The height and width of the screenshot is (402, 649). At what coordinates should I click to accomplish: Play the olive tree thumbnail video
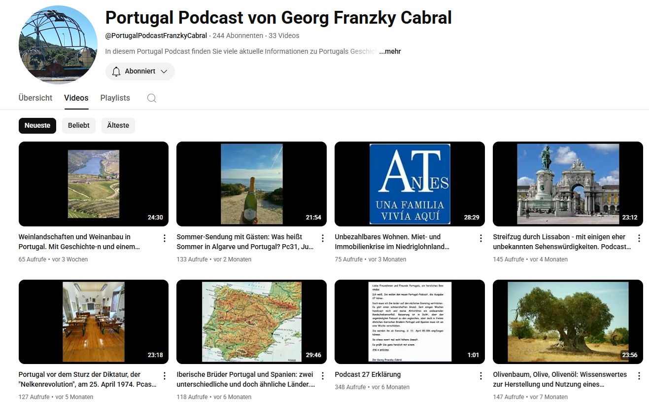click(568, 322)
